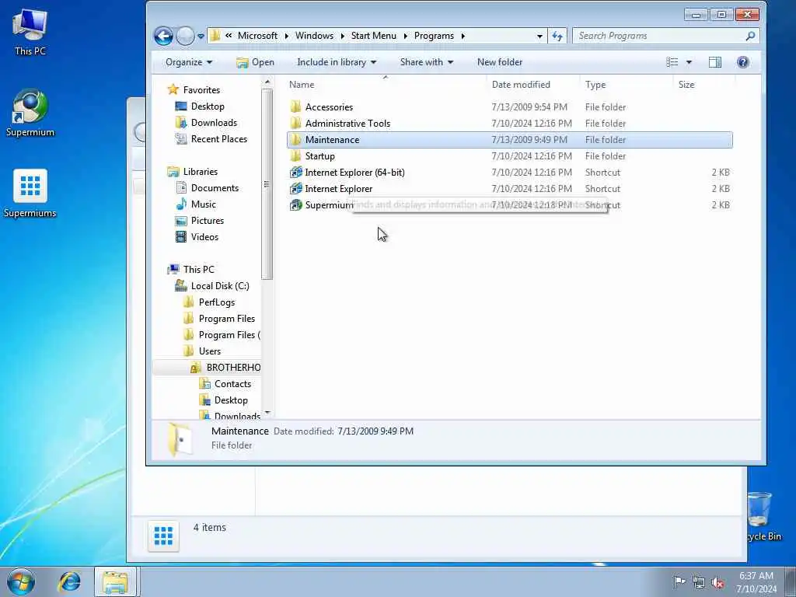Open Libraries in navigation pane
The height and width of the screenshot is (597, 796).
pos(200,172)
